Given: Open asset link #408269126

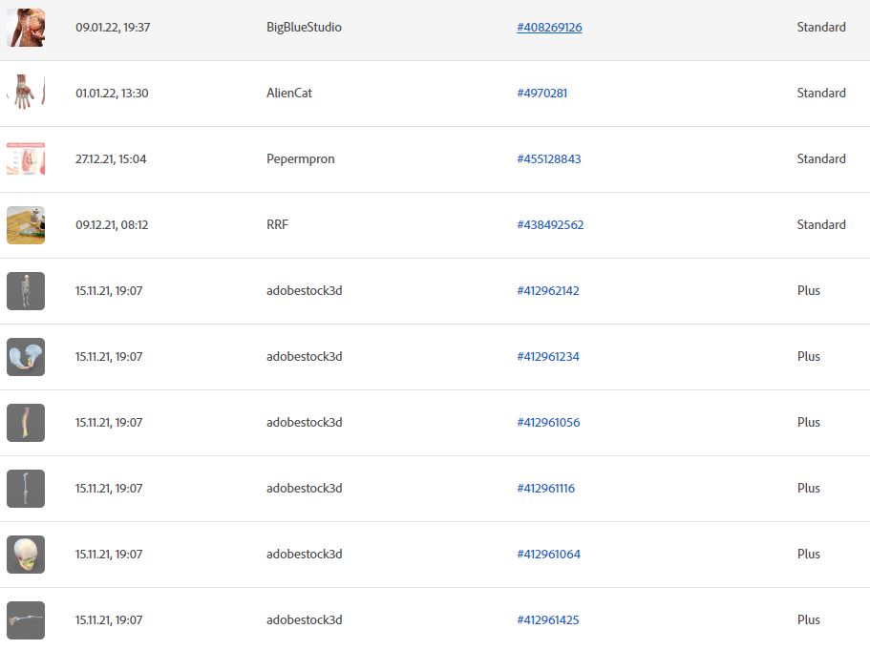Looking at the screenshot, I should pos(549,27).
